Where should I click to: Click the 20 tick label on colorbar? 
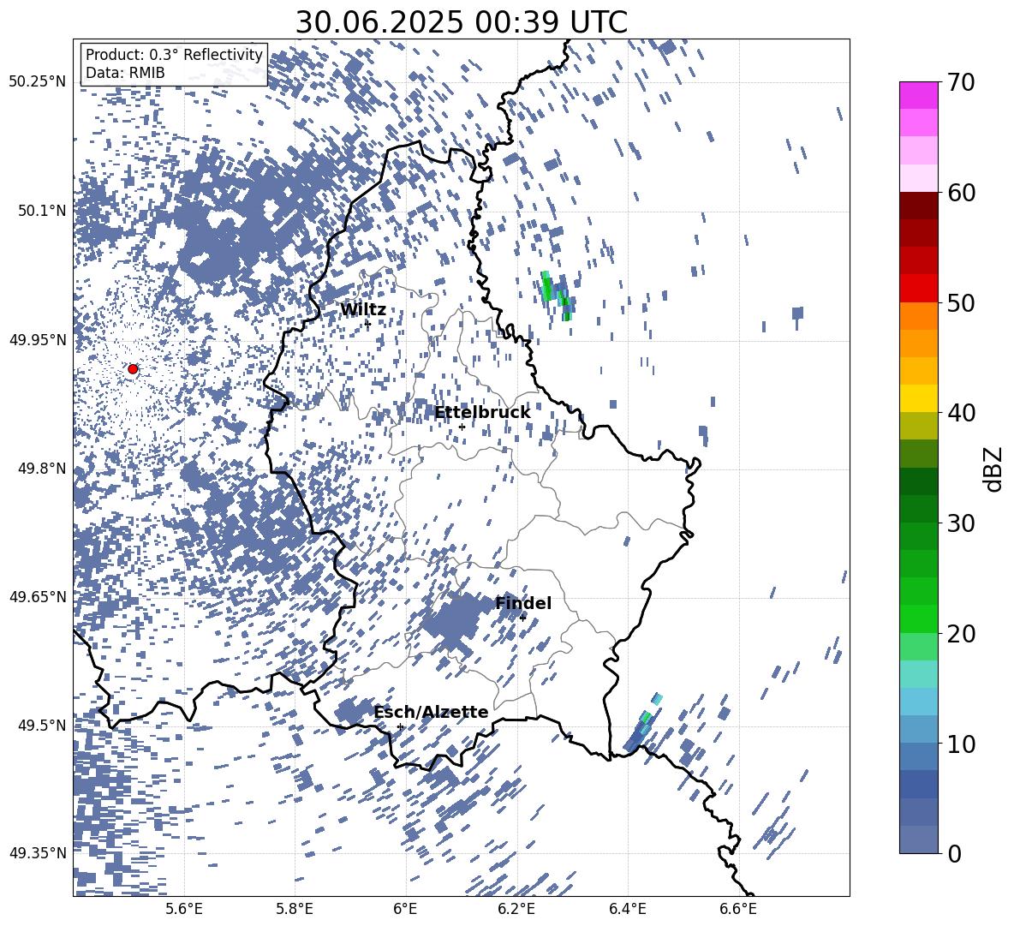click(x=962, y=634)
